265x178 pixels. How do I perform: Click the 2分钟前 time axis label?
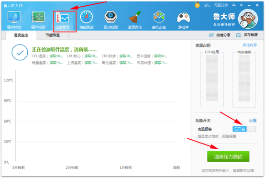tap(72, 167)
